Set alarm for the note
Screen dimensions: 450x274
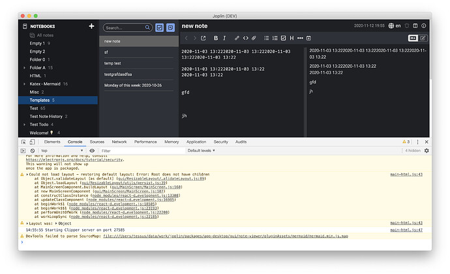(x=407, y=25)
